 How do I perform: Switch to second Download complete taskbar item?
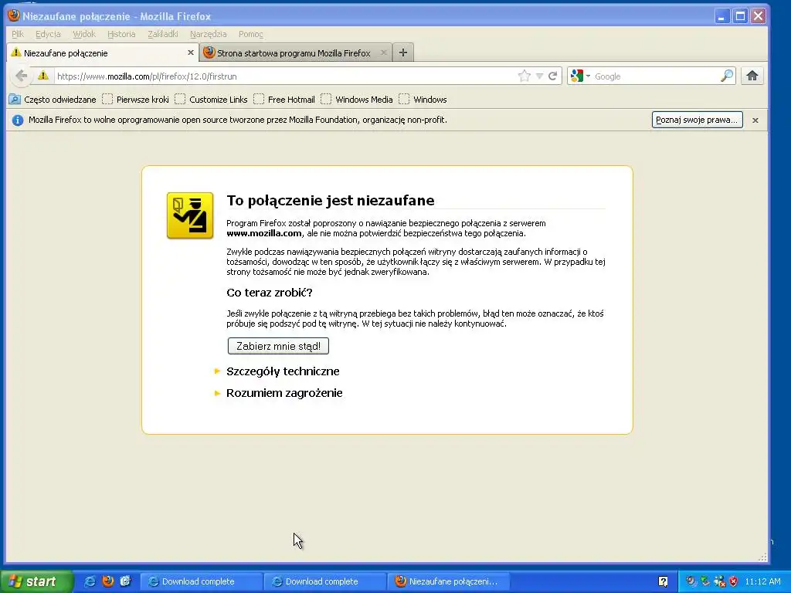pyautogui.click(x=325, y=581)
